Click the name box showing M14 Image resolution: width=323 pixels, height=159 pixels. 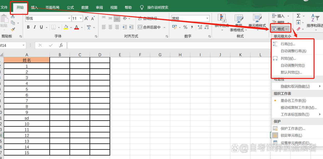click(x=12, y=45)
